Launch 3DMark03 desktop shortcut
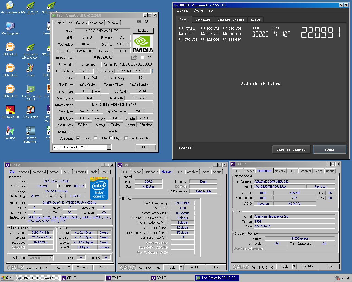This screenshot has height=282, width=352. pos(10,49)
